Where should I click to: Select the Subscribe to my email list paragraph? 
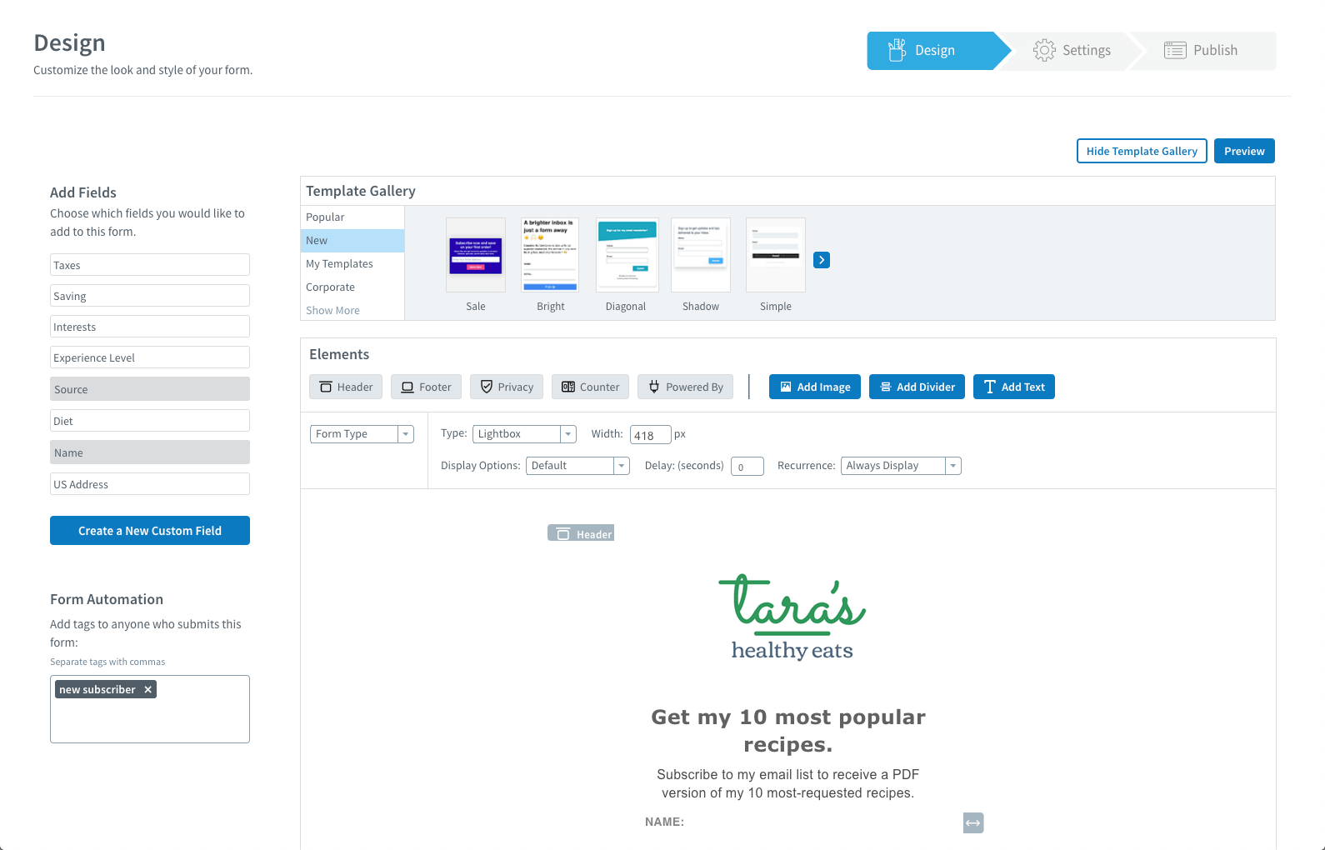coord(788,784)
